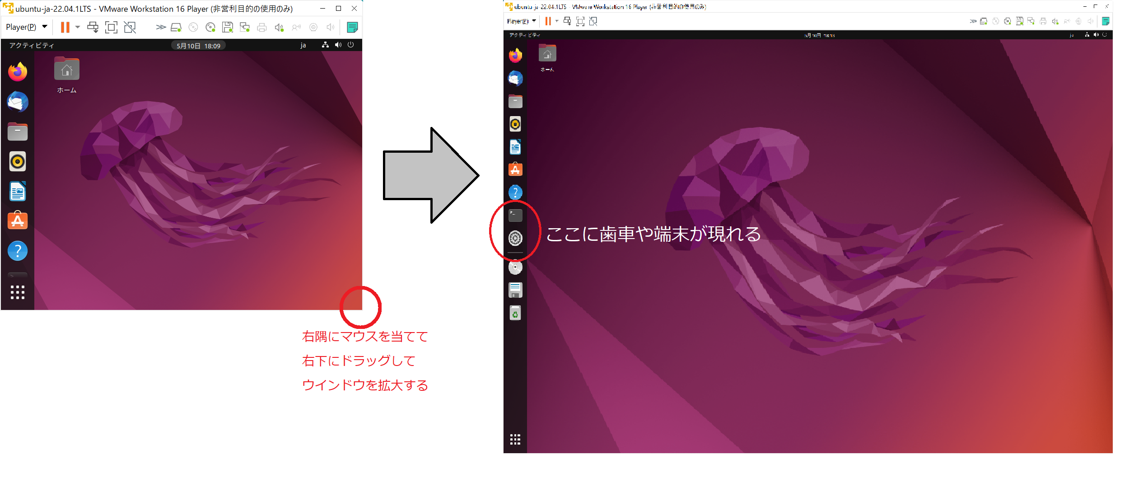Open the date clock in right window top bar
Viewport: 1129px width, 497px height.
(819, 35)
